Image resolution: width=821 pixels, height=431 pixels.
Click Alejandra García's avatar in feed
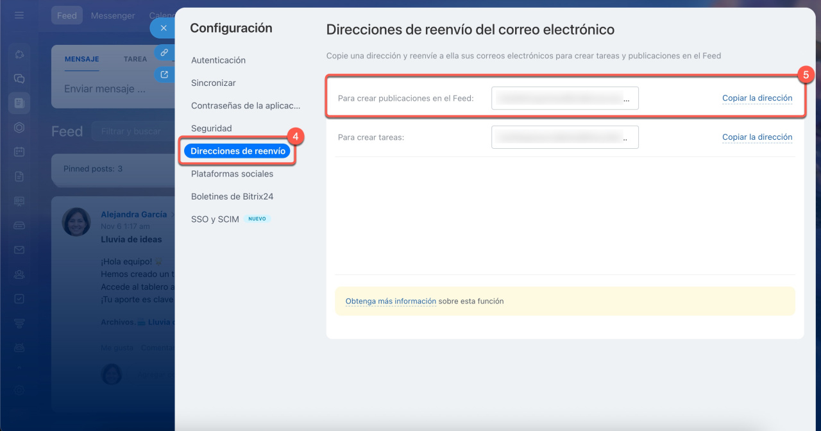76,222
